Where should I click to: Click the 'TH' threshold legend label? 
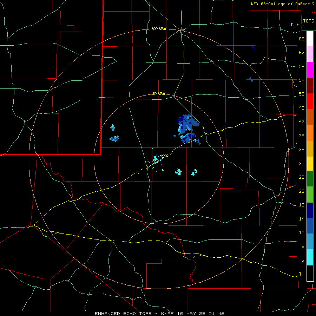click(302, 274)
